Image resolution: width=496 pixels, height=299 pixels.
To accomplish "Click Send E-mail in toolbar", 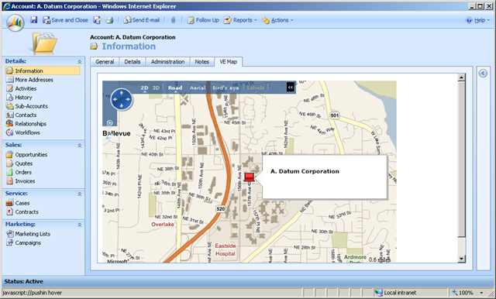I will 142,20.
